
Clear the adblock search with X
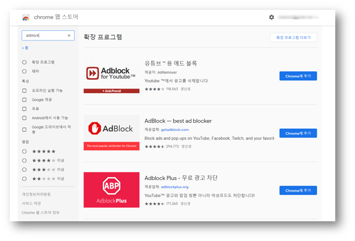tap(69, 36)
